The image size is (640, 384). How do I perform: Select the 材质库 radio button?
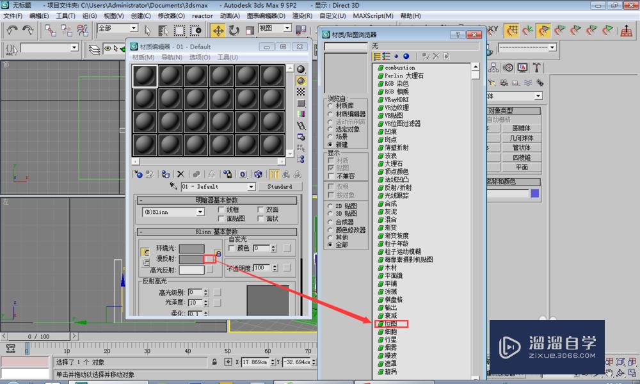[x=330, y=106]
